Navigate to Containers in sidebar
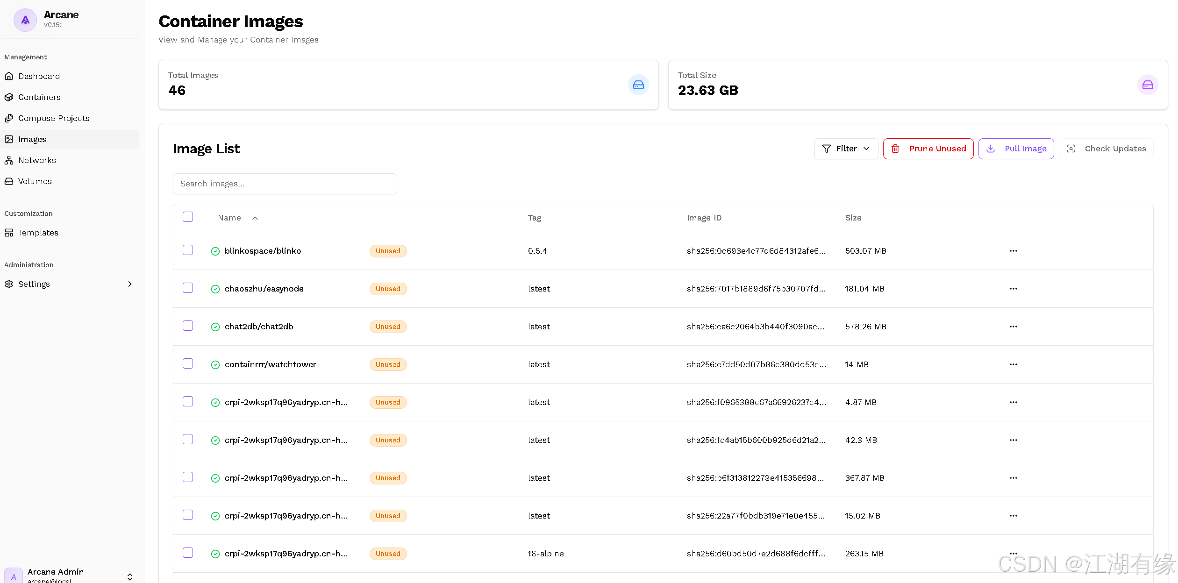This screenshot has width=1178, height=583. pyautogui.click(x=39, y=97)
